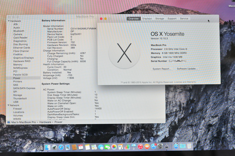Open System Preferences gear icon in Dock
This screenshot has width=235, height=156.
click(160, 146)
